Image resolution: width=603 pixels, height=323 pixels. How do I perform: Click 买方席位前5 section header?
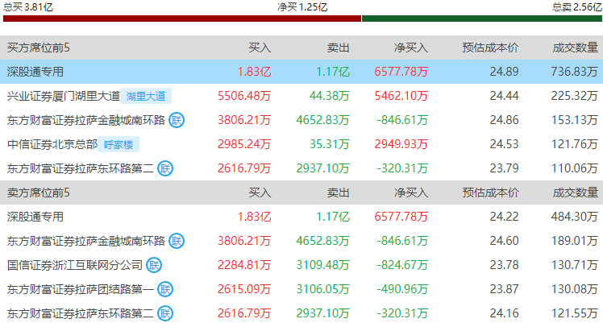tap(39, 48)
